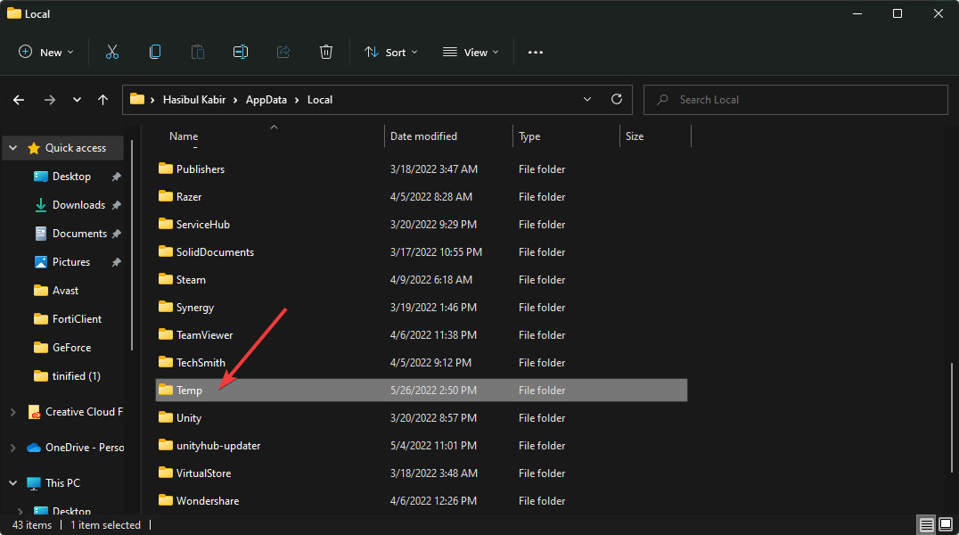Open the Sort menu
The width and height of the screenshot is (959, 535).
tap(390, 52)
